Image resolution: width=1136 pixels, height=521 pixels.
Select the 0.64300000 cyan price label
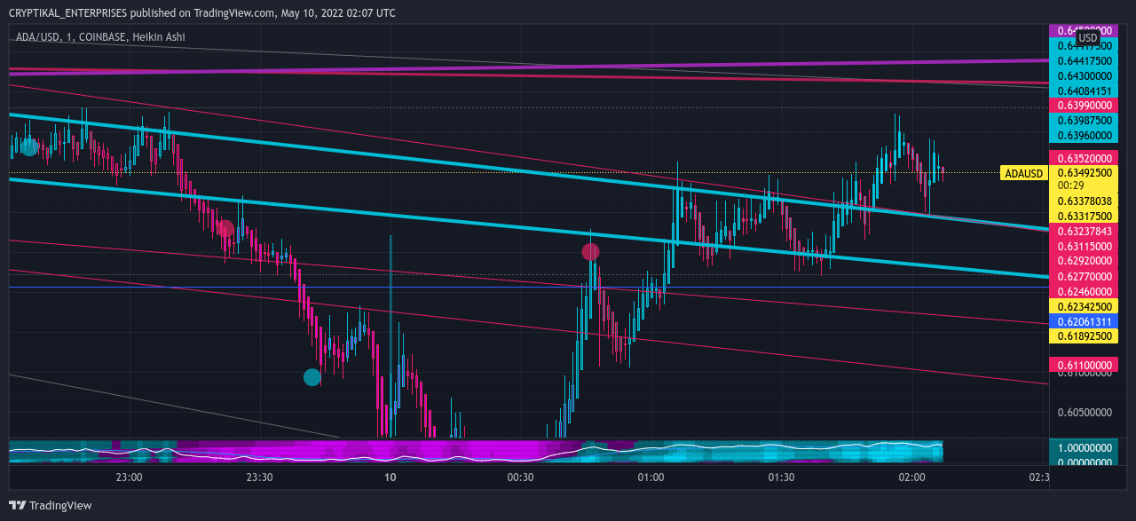tap(1085, 75)
